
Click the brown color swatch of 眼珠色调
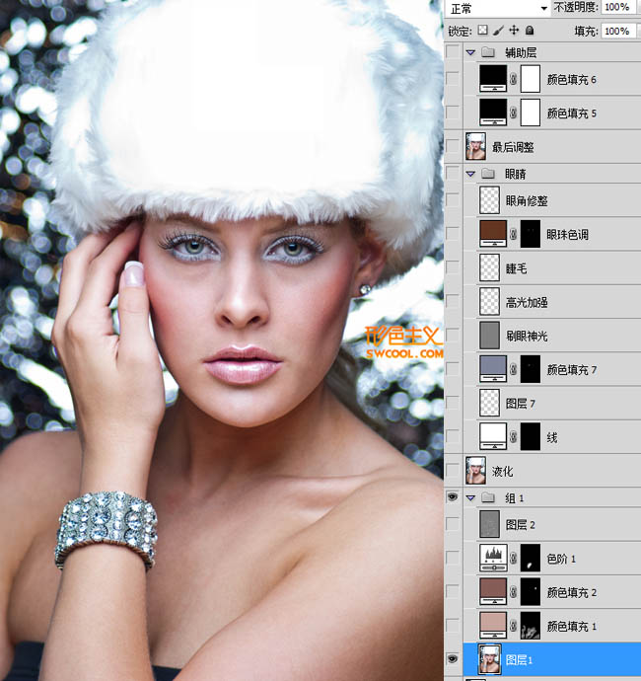click(x=493, y=233)
